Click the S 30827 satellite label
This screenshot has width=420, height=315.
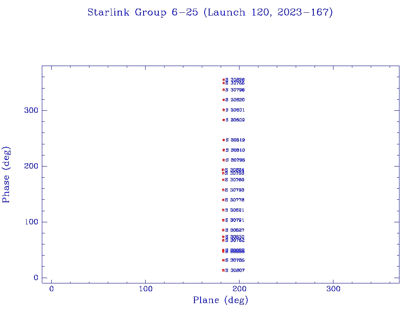235,230
